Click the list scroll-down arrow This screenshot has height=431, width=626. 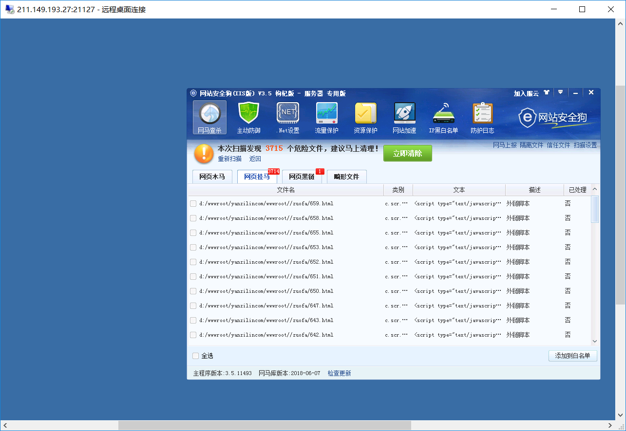coord(595,341)
